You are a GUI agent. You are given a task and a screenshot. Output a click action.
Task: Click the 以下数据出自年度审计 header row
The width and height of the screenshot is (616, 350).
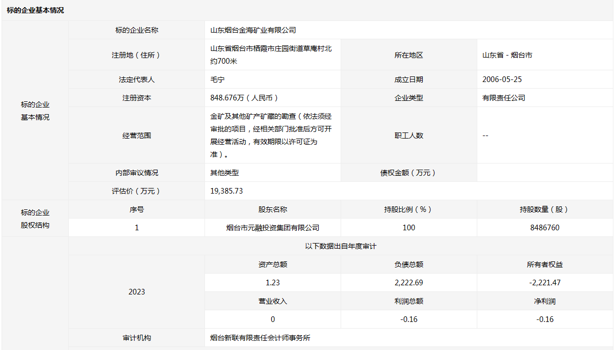point(341,246)
